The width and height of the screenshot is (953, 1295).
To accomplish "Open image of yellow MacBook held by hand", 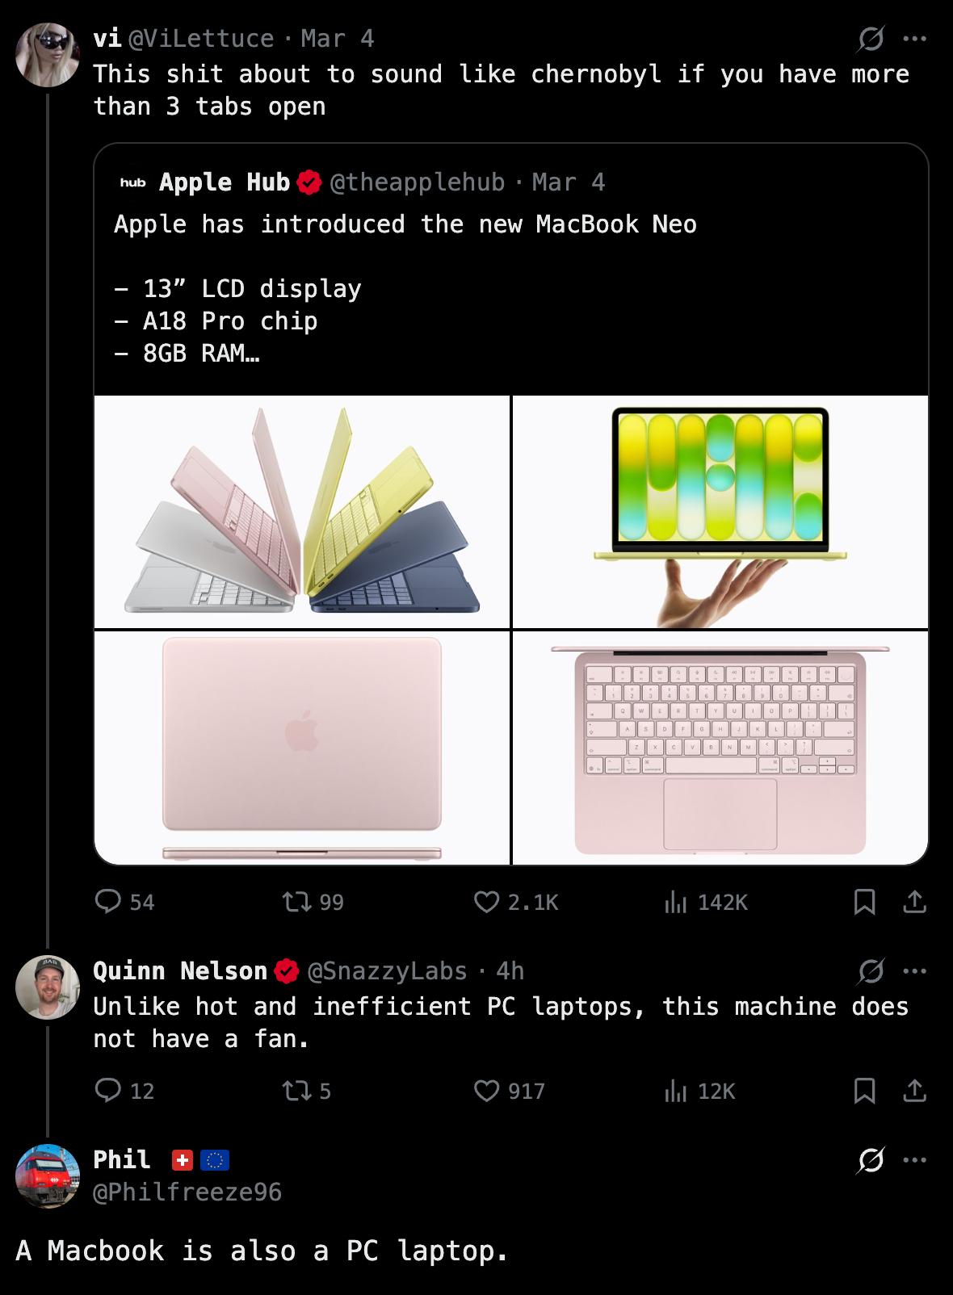I will point(720,512).
